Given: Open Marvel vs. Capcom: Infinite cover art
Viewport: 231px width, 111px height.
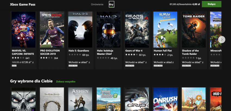Looking at the screenshot, I should (23, 29).
